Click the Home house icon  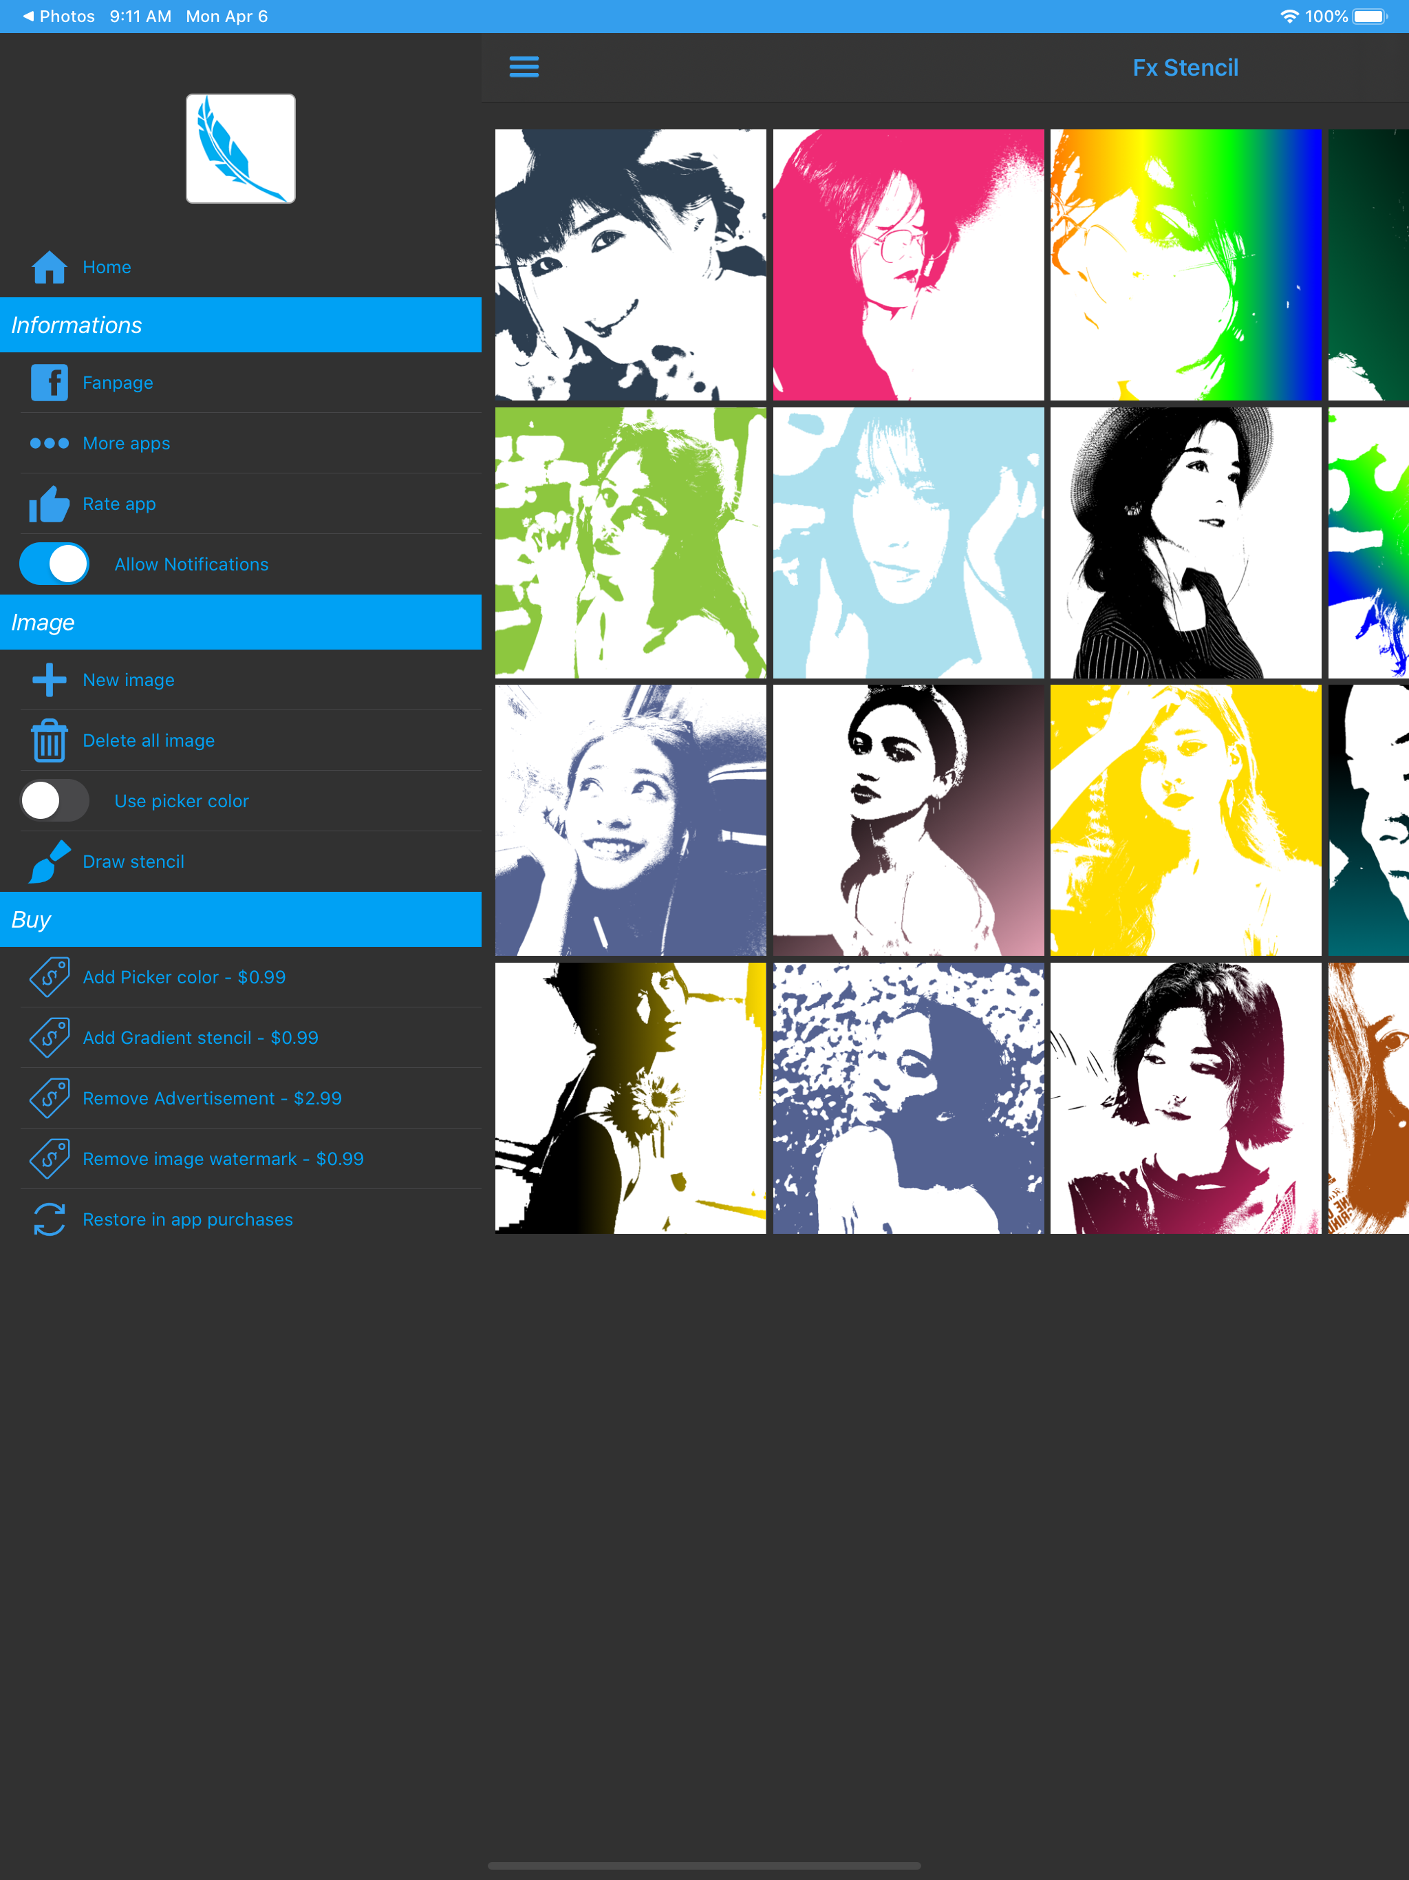click(x=50, y=267)
